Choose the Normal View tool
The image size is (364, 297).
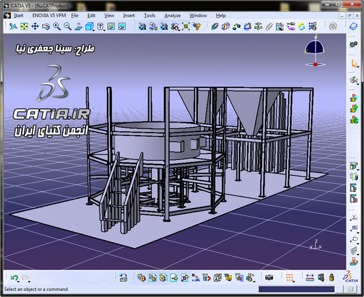point(78,27)
